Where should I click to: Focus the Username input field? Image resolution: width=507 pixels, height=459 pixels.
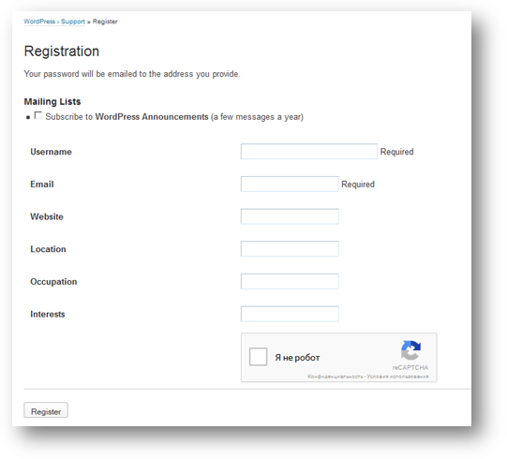point(308,151)
